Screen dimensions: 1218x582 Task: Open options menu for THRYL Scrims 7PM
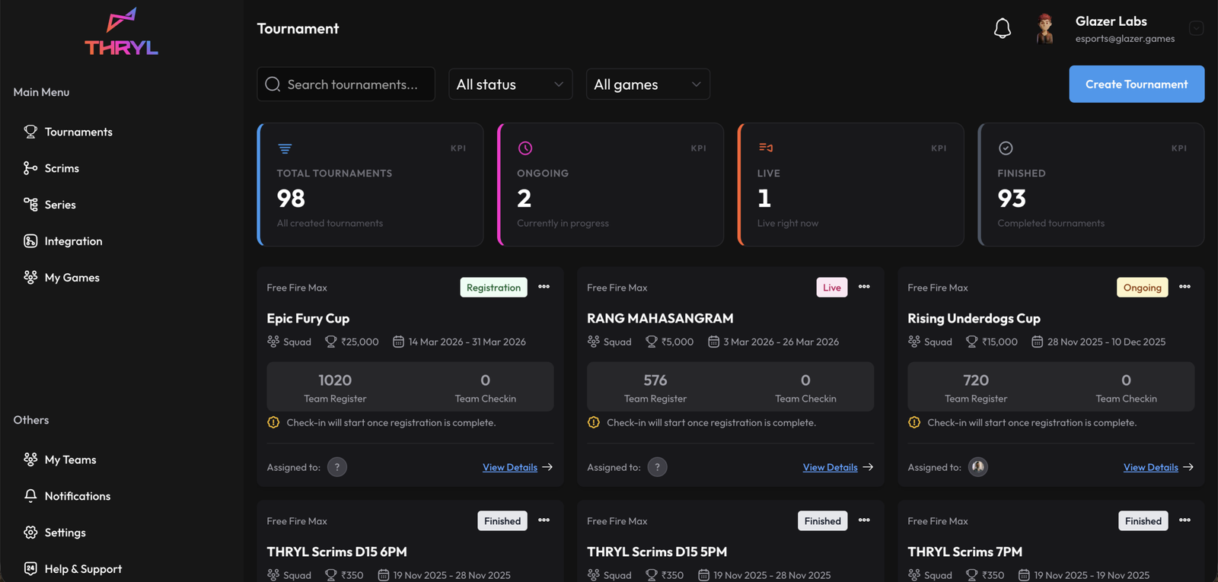click(x=1185, y=520)
